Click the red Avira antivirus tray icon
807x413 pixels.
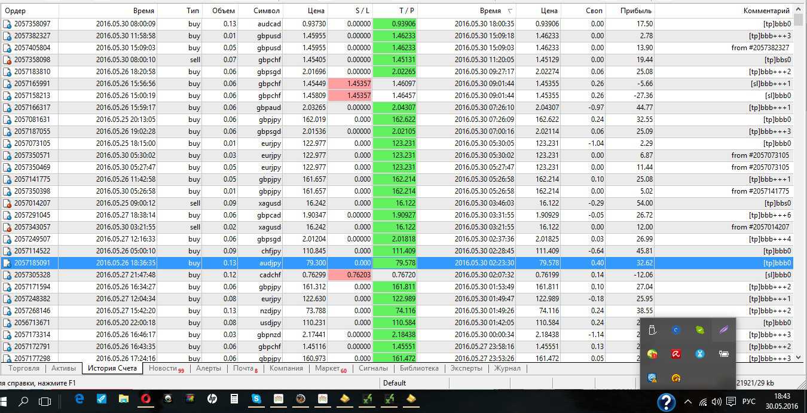pyautogui.click(x=676, y=354)
